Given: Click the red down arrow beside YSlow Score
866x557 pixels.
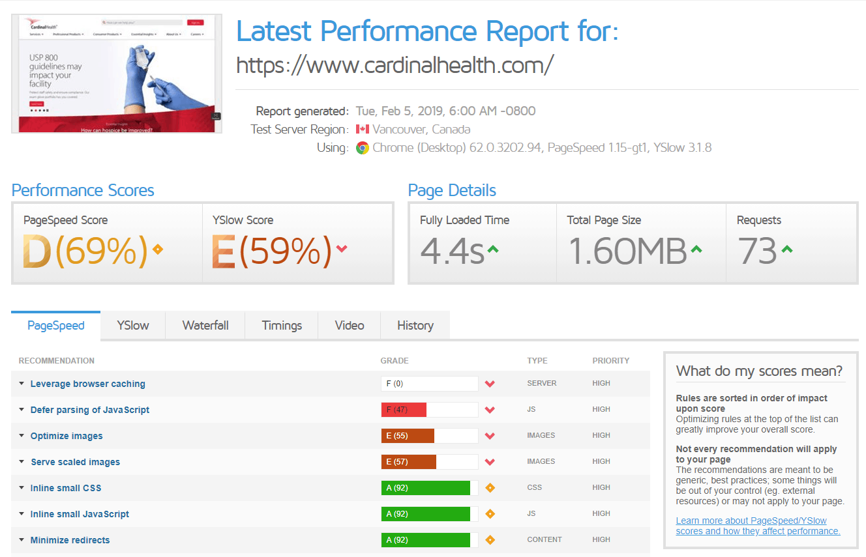Looking at the screenshot, I should tap(342, 248).
